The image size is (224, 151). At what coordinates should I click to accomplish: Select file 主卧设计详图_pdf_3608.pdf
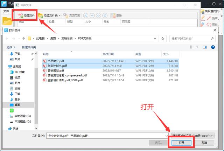pos(111,80)
